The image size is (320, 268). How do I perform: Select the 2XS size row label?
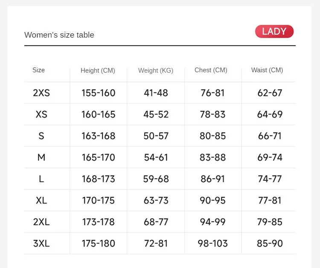(41, 93)
